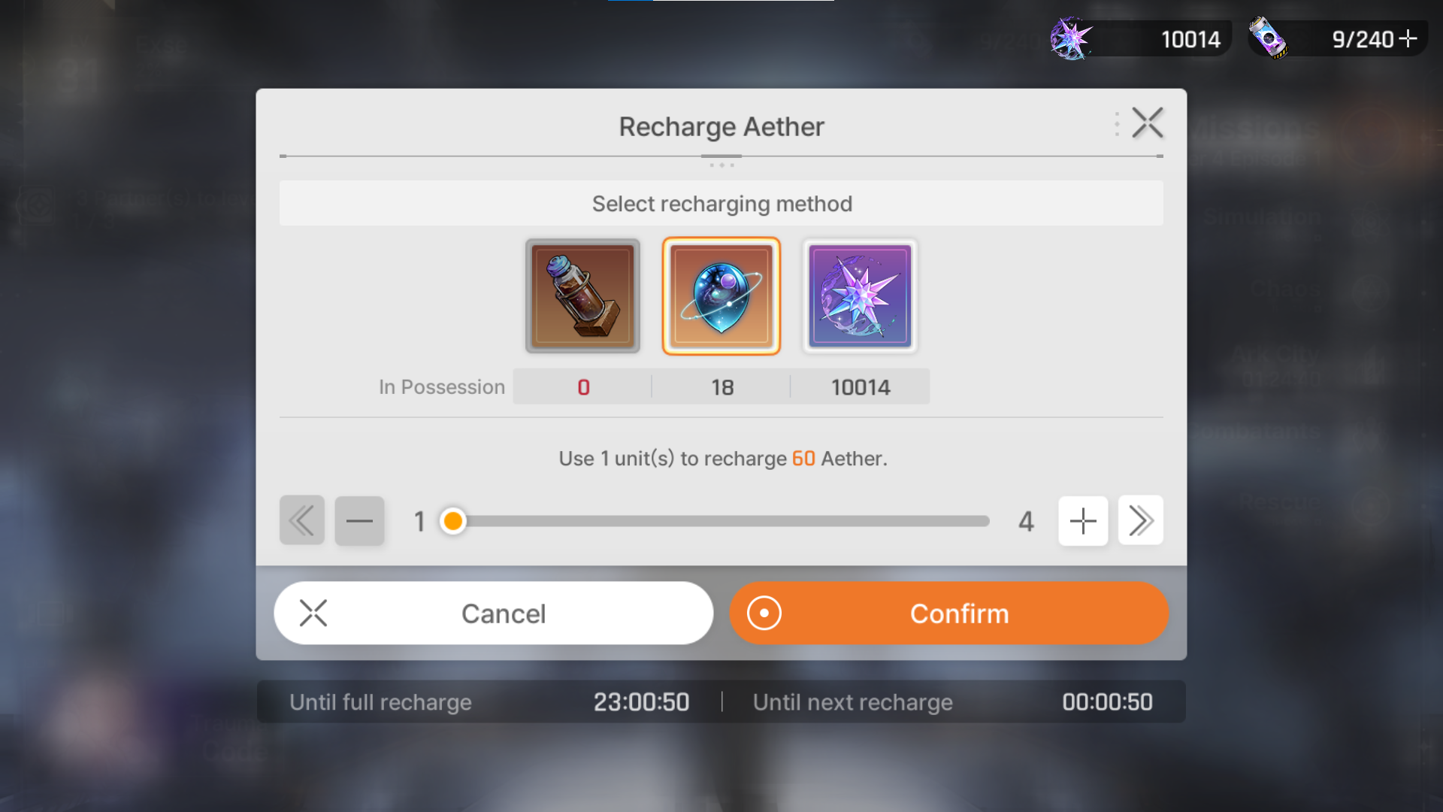1443x812 pixels.
Task: Add Aether using plus beside 9/240
Action: coord(1408,38)
